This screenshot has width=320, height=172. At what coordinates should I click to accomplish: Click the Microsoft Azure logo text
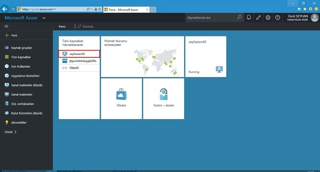tap(21, 18)
